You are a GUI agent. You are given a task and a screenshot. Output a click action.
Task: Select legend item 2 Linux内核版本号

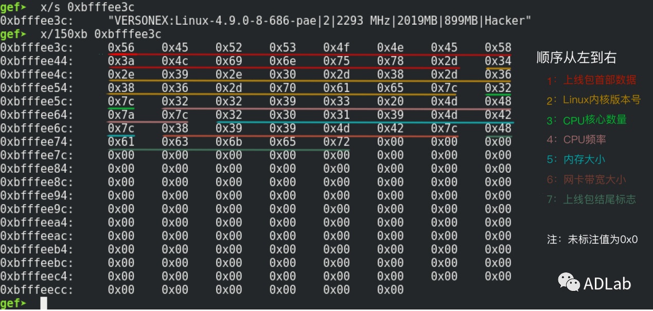594,100
